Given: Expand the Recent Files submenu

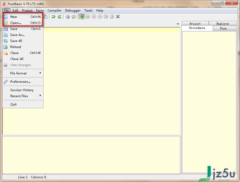Looking at the screenshot, I should coord(23,96).
